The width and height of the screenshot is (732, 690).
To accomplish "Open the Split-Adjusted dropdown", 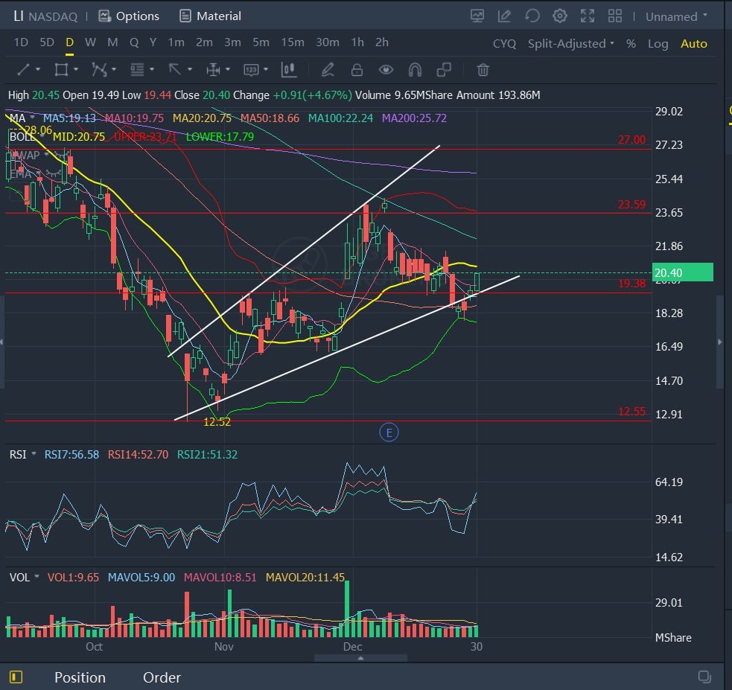I will 570,43.
